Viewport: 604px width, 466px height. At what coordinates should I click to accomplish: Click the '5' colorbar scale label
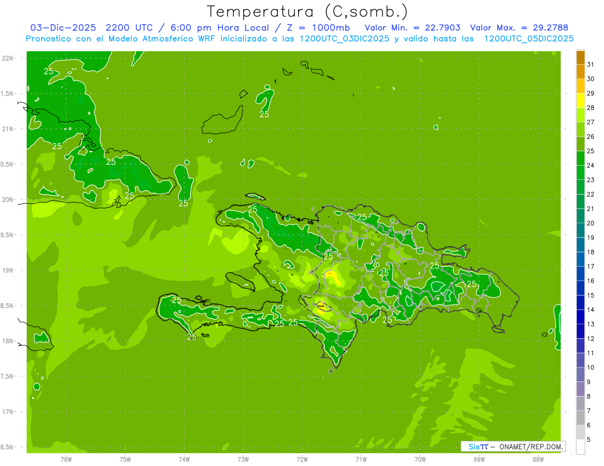[x=589, y=439]
